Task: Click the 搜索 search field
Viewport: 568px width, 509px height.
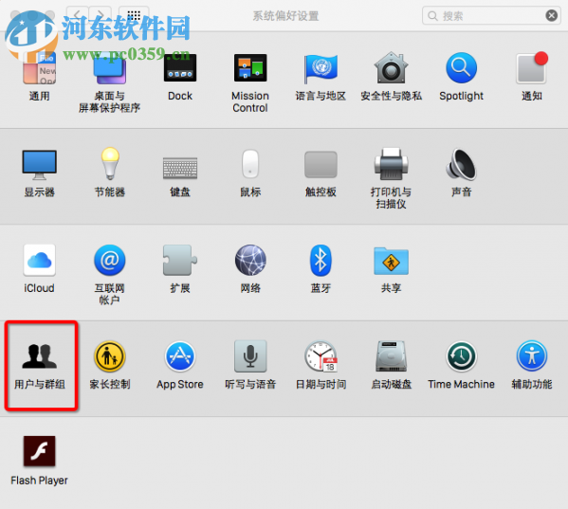Action: 491,15
